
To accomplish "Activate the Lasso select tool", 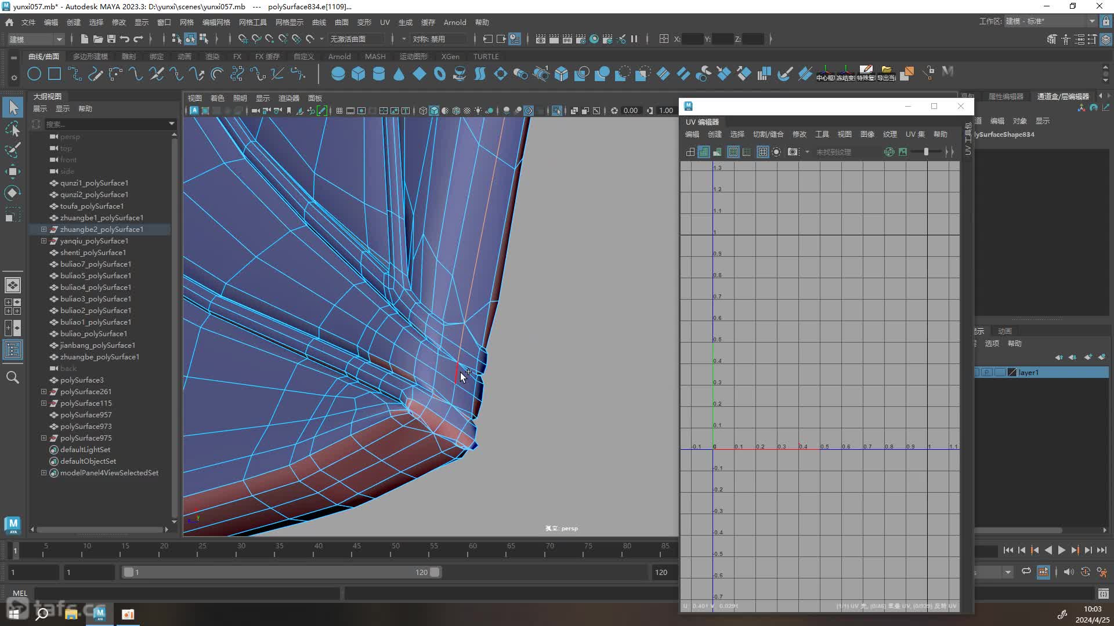I will tap(13, 129).
